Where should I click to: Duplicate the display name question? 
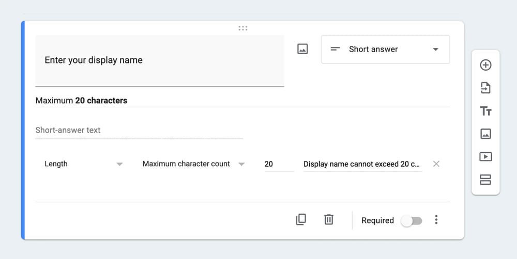tap(300, 220)
